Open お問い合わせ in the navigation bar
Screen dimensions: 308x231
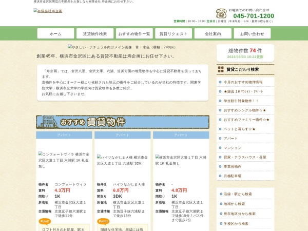point(252,33)
